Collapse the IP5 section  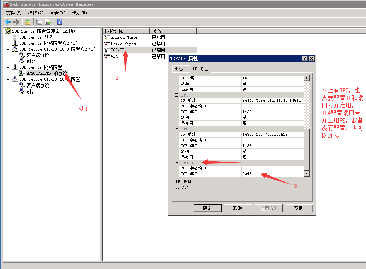pos(177,95)
